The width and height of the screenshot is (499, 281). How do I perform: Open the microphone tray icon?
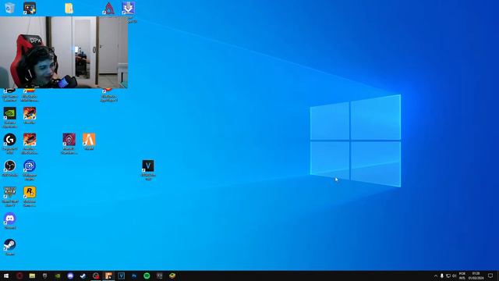pos(442,276)
